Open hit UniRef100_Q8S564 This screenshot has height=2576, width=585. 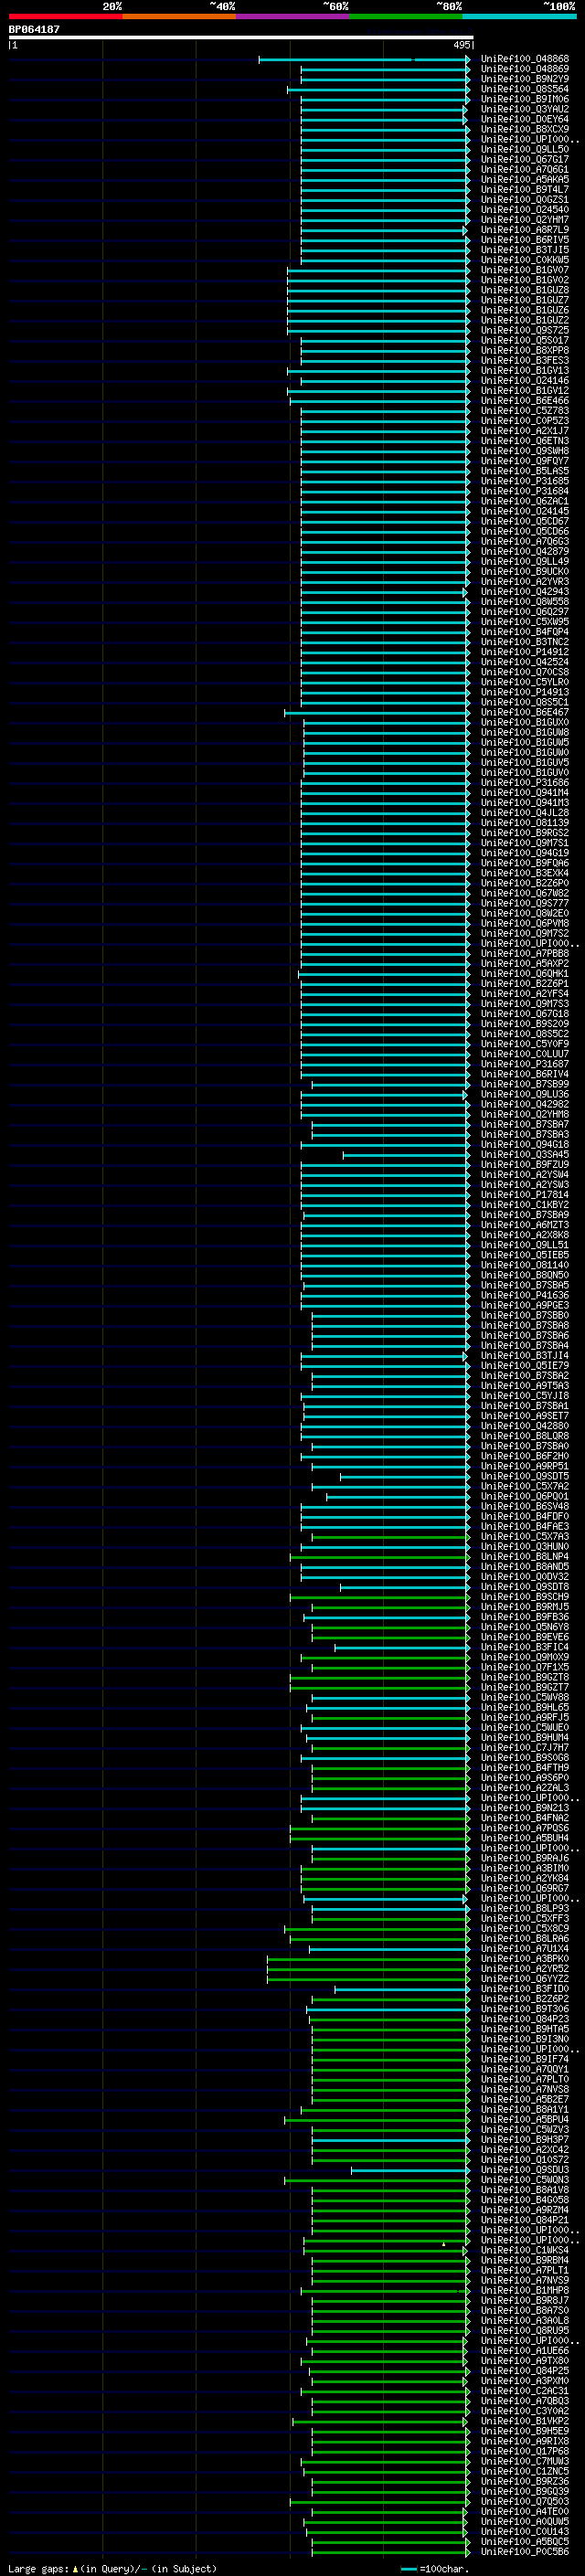525,89
